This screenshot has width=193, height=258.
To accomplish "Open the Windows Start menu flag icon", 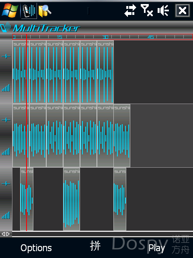I will coord(10,10).
